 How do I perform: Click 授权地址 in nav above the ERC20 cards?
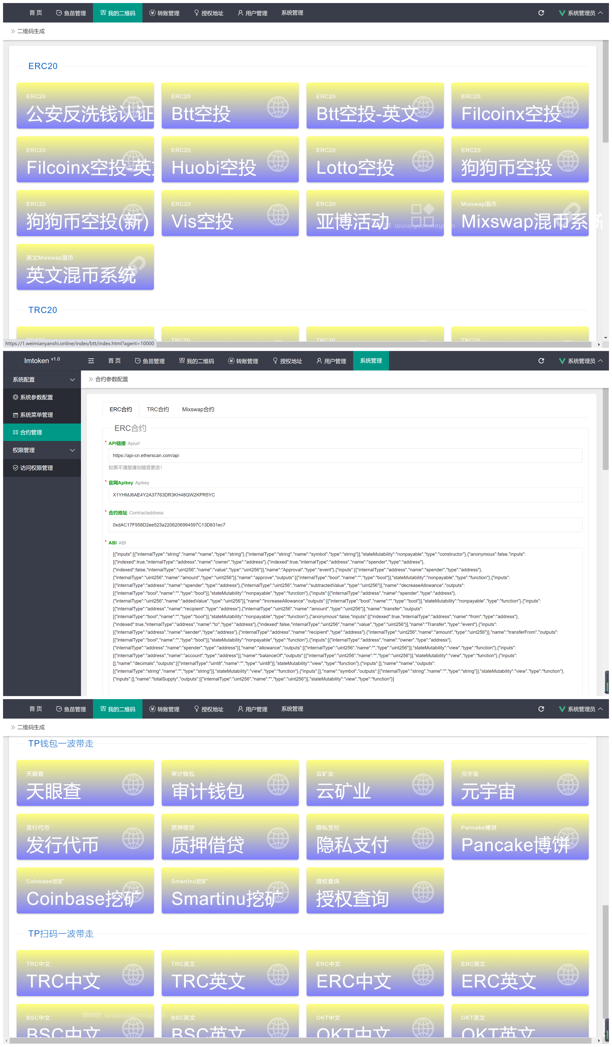[209, 13]
